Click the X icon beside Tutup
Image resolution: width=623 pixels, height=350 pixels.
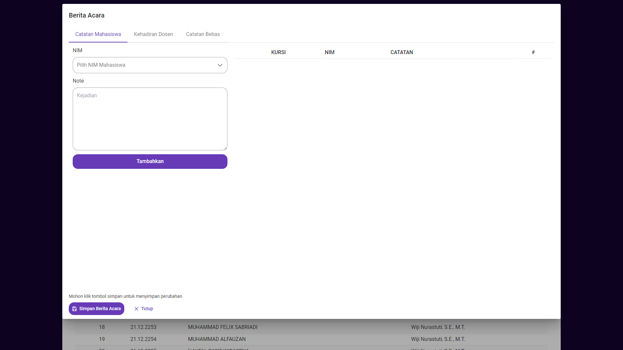pos(136,309)
